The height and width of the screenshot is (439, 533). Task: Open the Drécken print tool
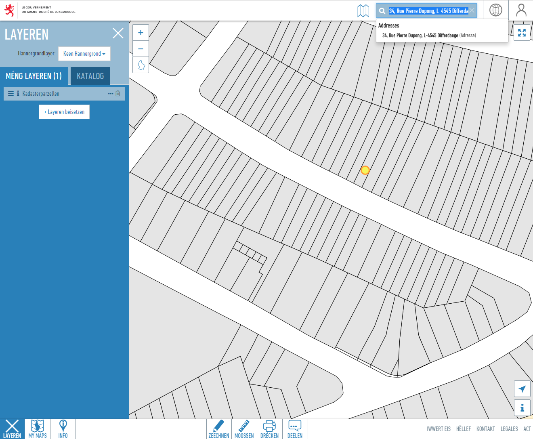[269, 429]
